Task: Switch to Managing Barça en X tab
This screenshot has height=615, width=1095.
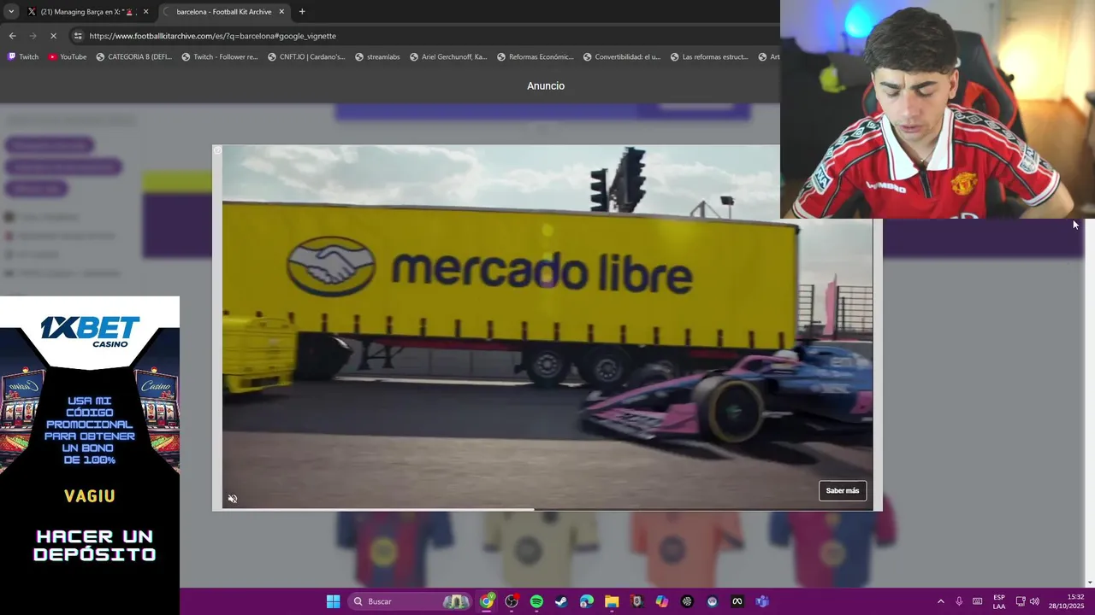Action: [x=88, y=12]
